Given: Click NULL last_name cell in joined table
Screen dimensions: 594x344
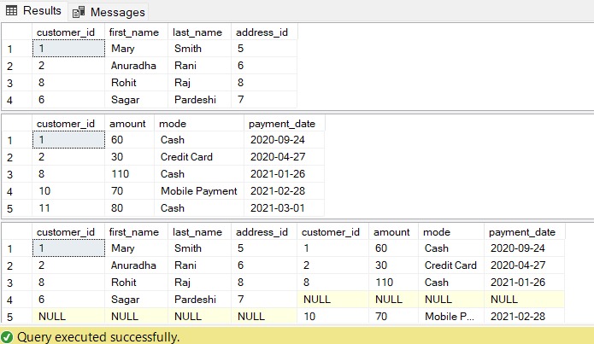Looking at the screenshot, I should [200, 316].
